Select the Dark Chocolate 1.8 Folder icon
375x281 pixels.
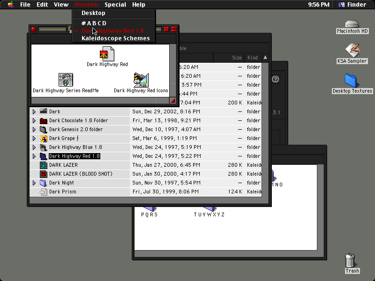pos(43,121)
